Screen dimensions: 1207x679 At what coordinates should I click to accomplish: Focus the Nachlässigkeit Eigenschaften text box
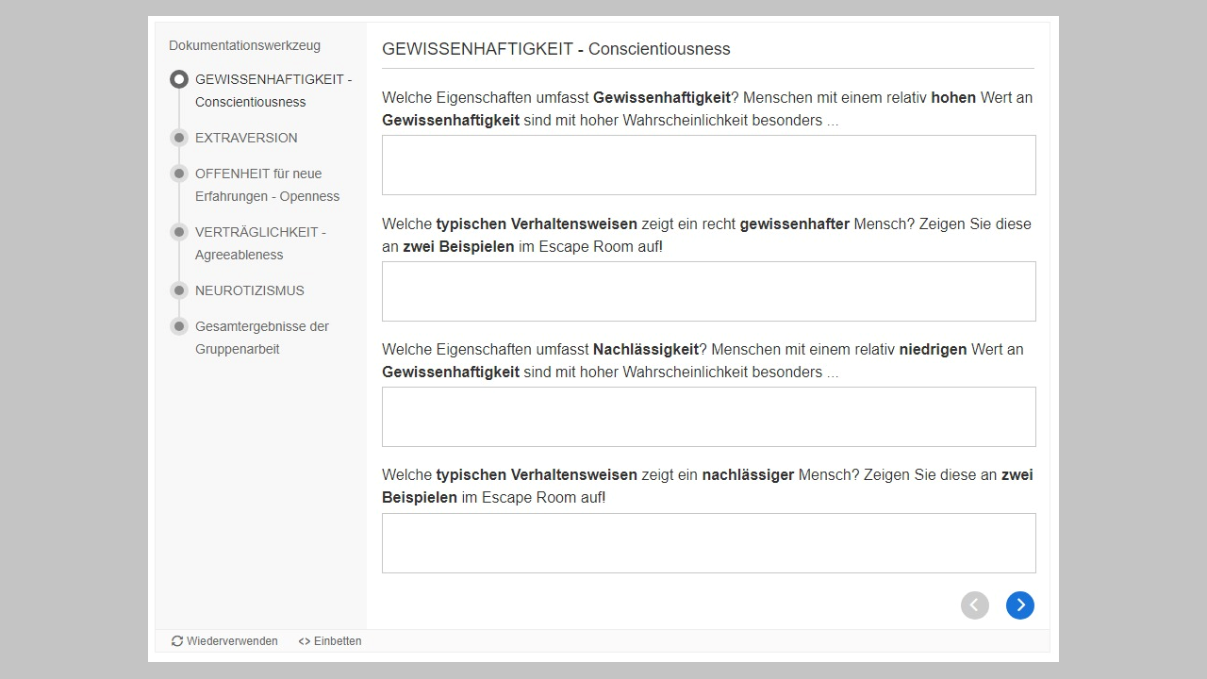coord(708,417)
